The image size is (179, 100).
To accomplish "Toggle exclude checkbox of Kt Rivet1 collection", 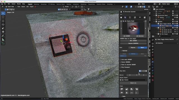I will coord(173,28).
